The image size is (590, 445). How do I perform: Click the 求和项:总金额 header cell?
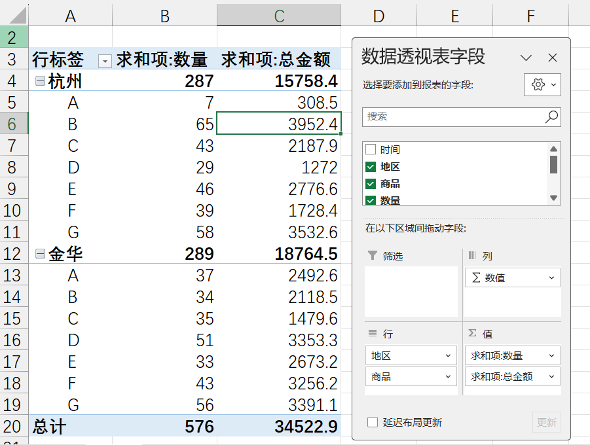coord(279,60)
